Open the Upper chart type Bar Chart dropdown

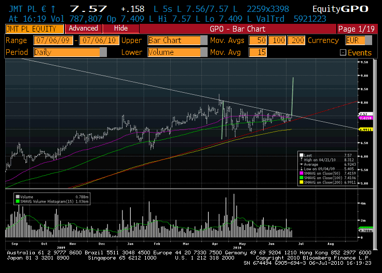pos(178,40)
